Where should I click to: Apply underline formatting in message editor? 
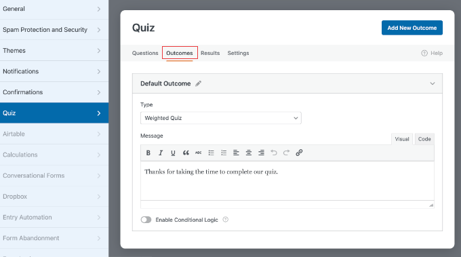click(173, 153)
